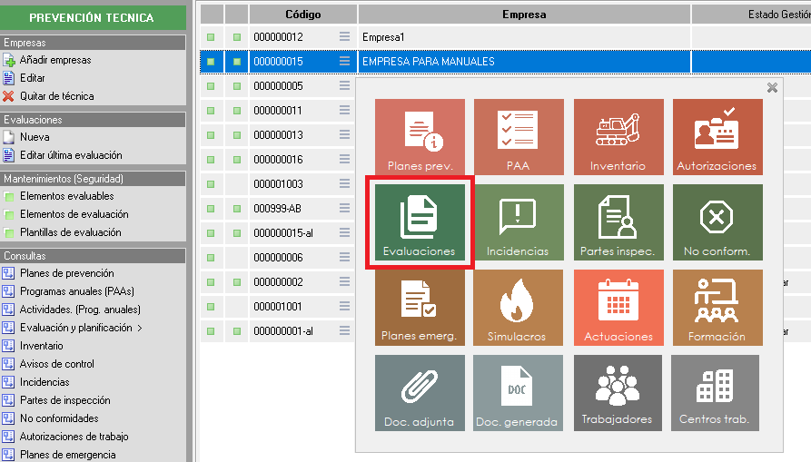Open hamburger menu for row 000000005
811x462 pixels.
click(x=344, y=86)
